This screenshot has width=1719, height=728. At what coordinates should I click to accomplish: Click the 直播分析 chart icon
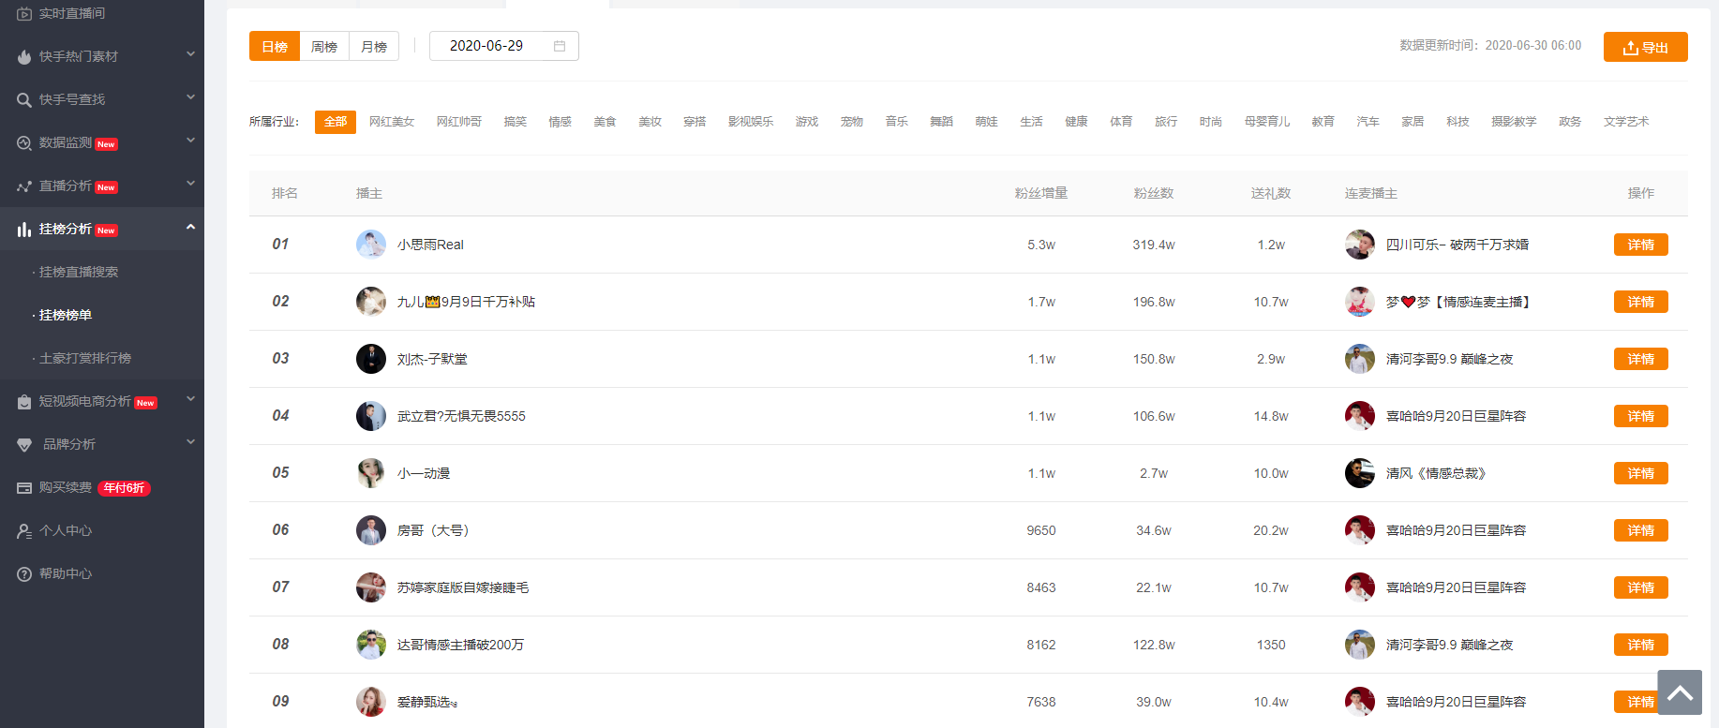24,186
